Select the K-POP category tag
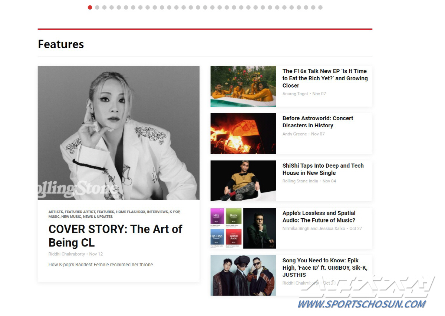The image size is (445, 316). click(175, 212)
